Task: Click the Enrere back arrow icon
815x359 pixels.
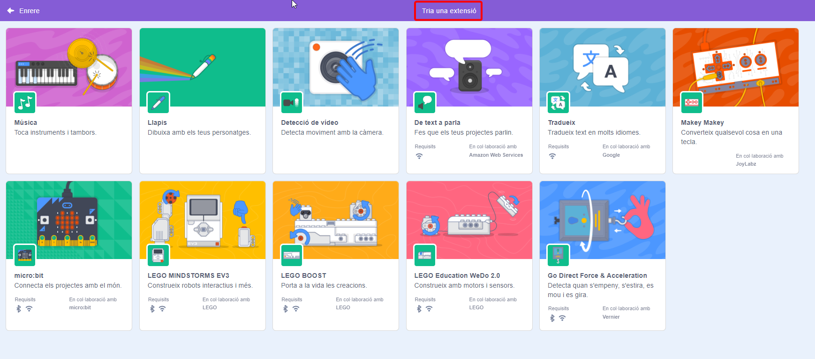Action: 11,11
